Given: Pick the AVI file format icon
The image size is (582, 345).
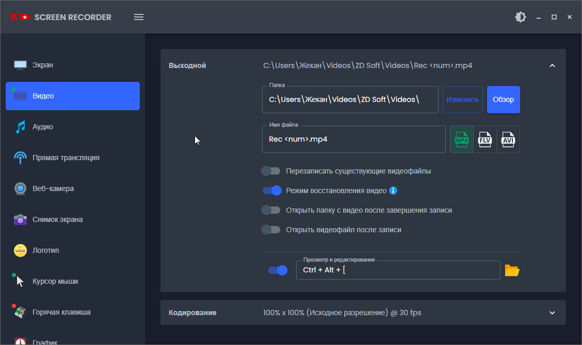Looking at the screenshot, I should point(508,140).
